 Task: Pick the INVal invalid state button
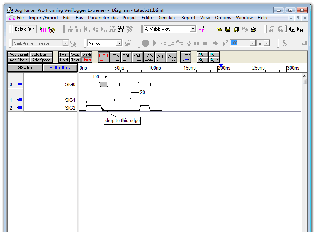pos(149,57)
